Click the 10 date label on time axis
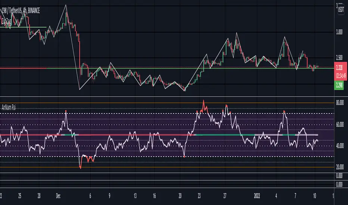Viewport: 348px width, 205px height. tap(314, 196)
